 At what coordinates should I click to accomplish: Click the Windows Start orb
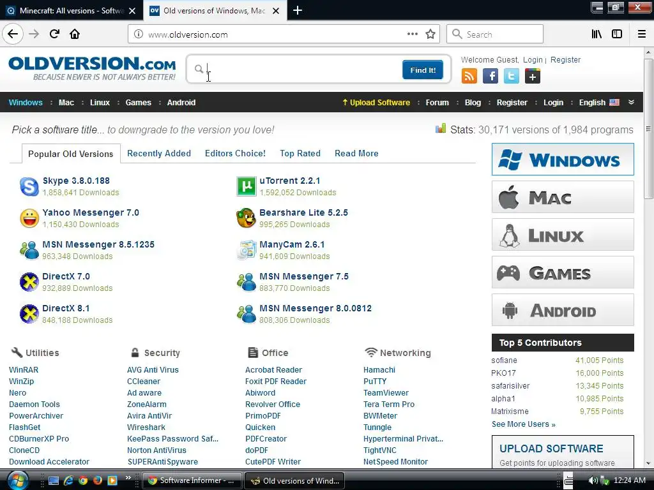[x=17, y=480]
